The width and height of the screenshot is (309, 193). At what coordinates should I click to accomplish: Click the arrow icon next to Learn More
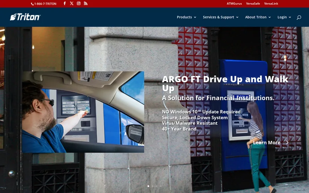coord(287,142)
